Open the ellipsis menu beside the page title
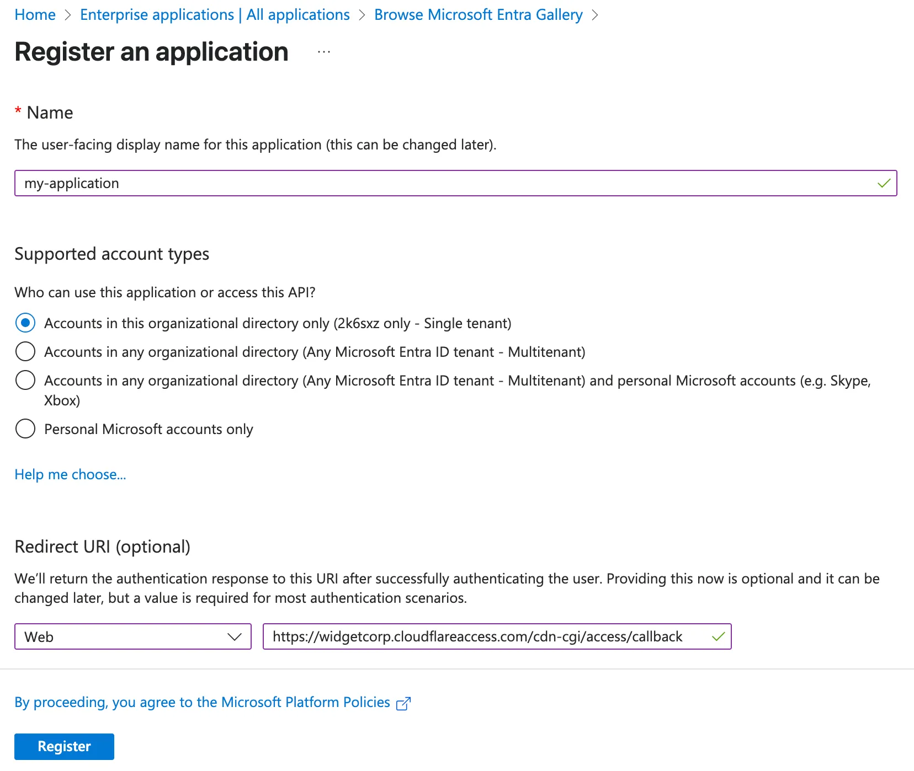The image size is (914, 771). (324, 52)
